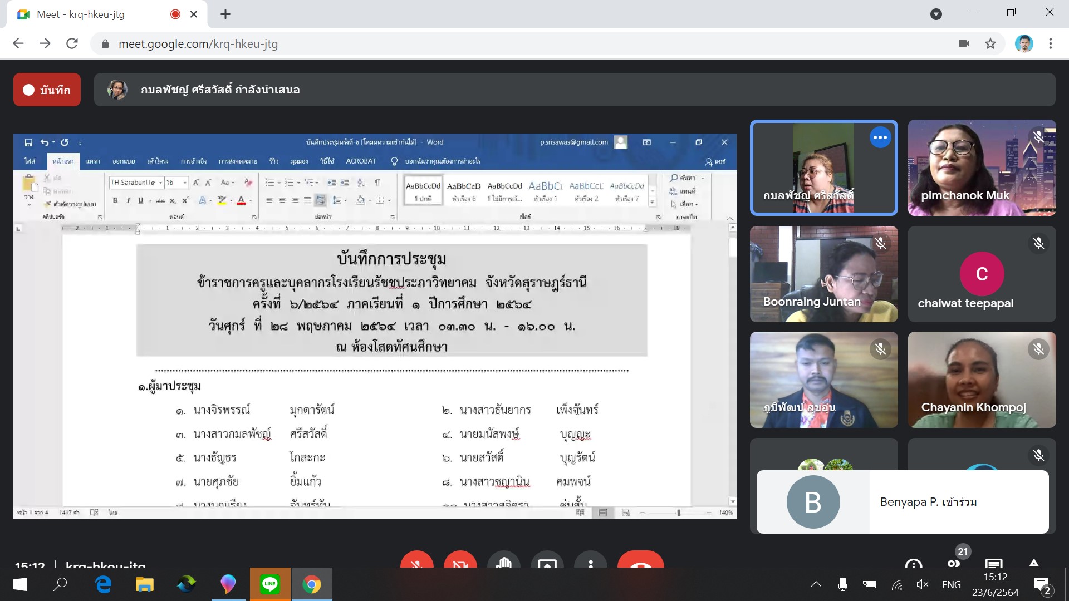Show the participants list with 21 badge
1069x601 pixels.
[954, 561]
